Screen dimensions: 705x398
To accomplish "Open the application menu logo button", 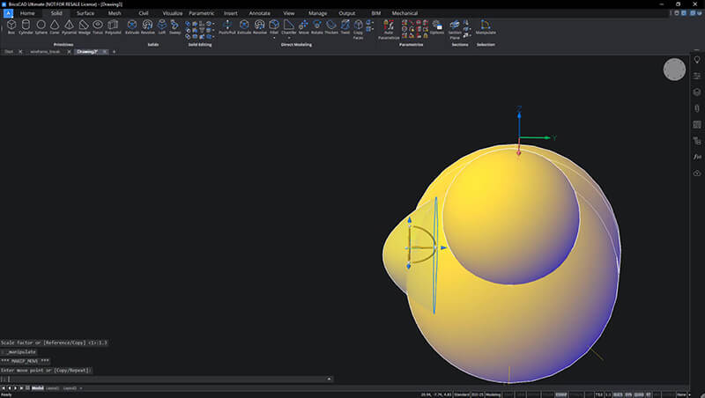I will tap(8, 13).
